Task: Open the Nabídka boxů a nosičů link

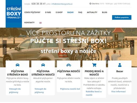Action: pyautogui.click(x=94, y=93)
